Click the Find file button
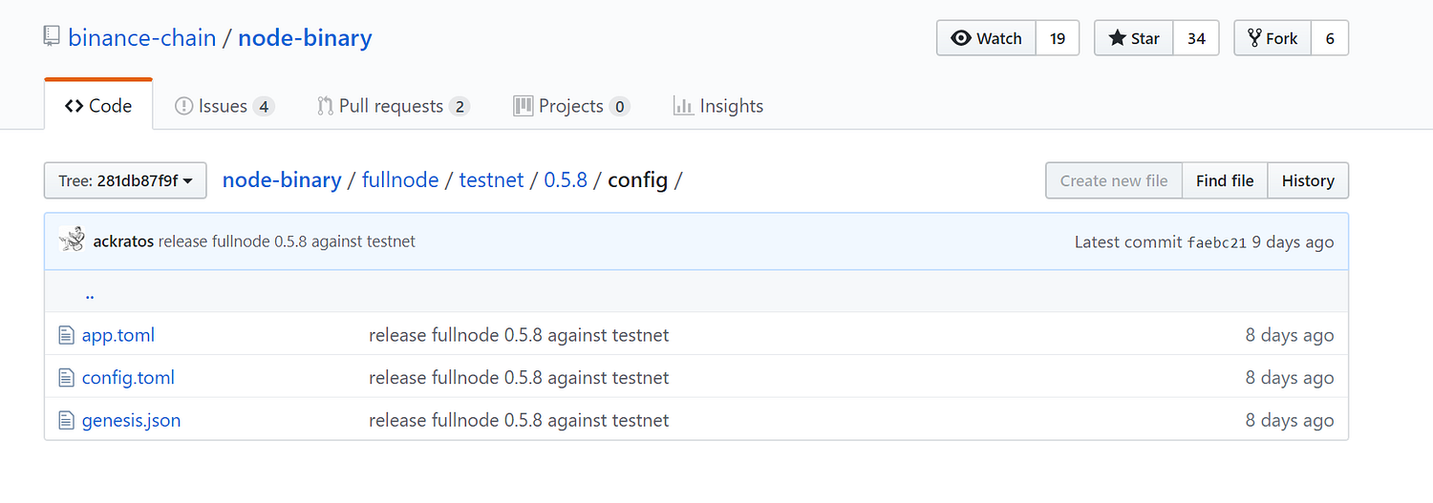 [x=1225, y=180]
